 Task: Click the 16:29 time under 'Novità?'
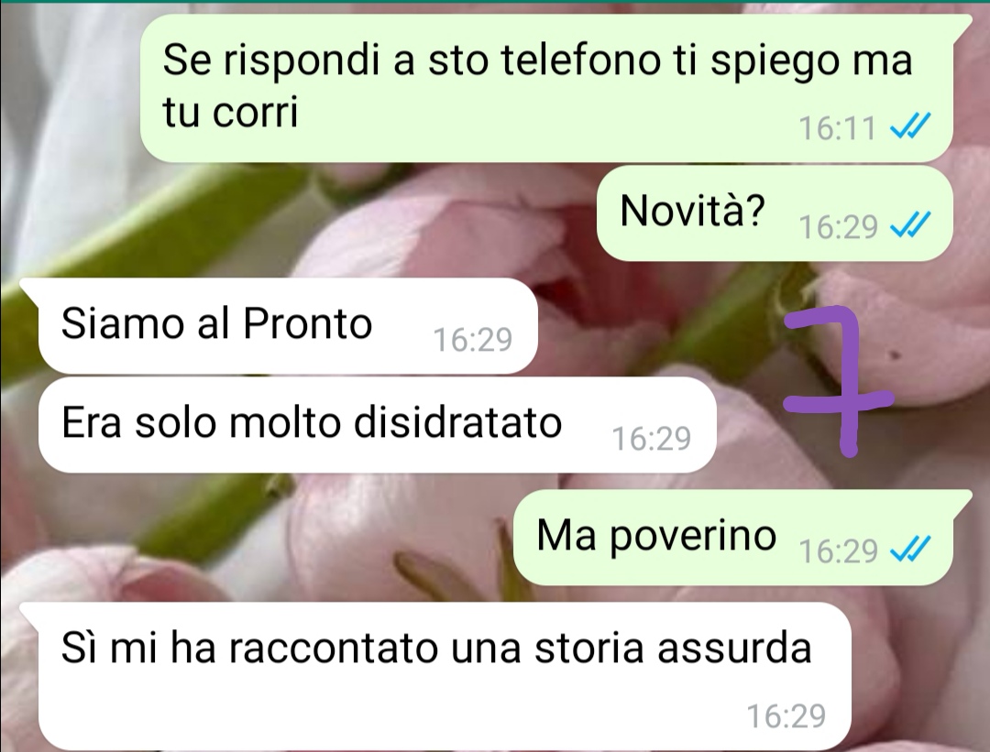click(838, 226)
